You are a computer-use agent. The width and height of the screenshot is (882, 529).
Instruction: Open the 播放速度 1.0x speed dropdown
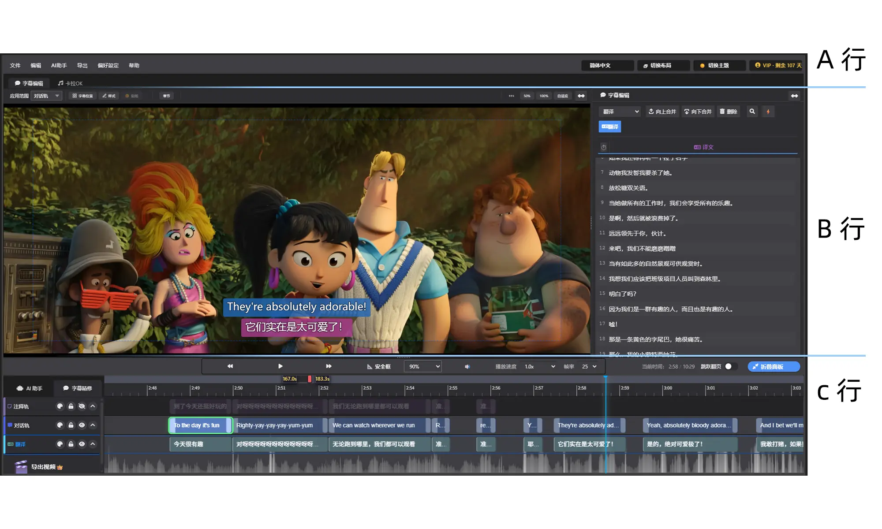tap(539, 367)
